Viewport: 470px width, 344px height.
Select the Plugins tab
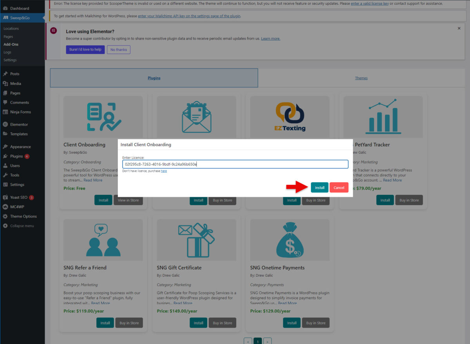coord(154,78)
